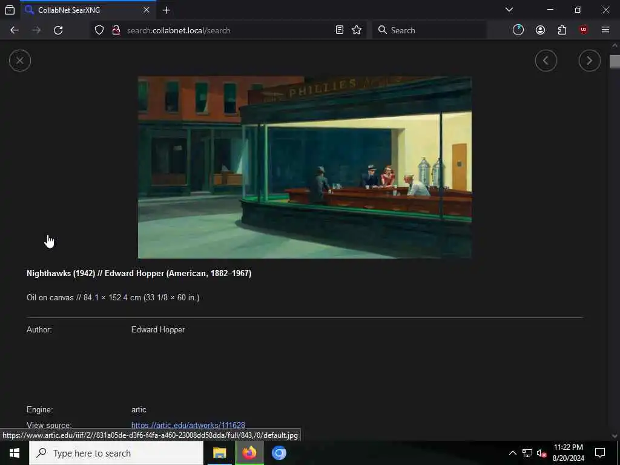Open the Windows notification center
The image size is (620, 465).
coord(600,453)
